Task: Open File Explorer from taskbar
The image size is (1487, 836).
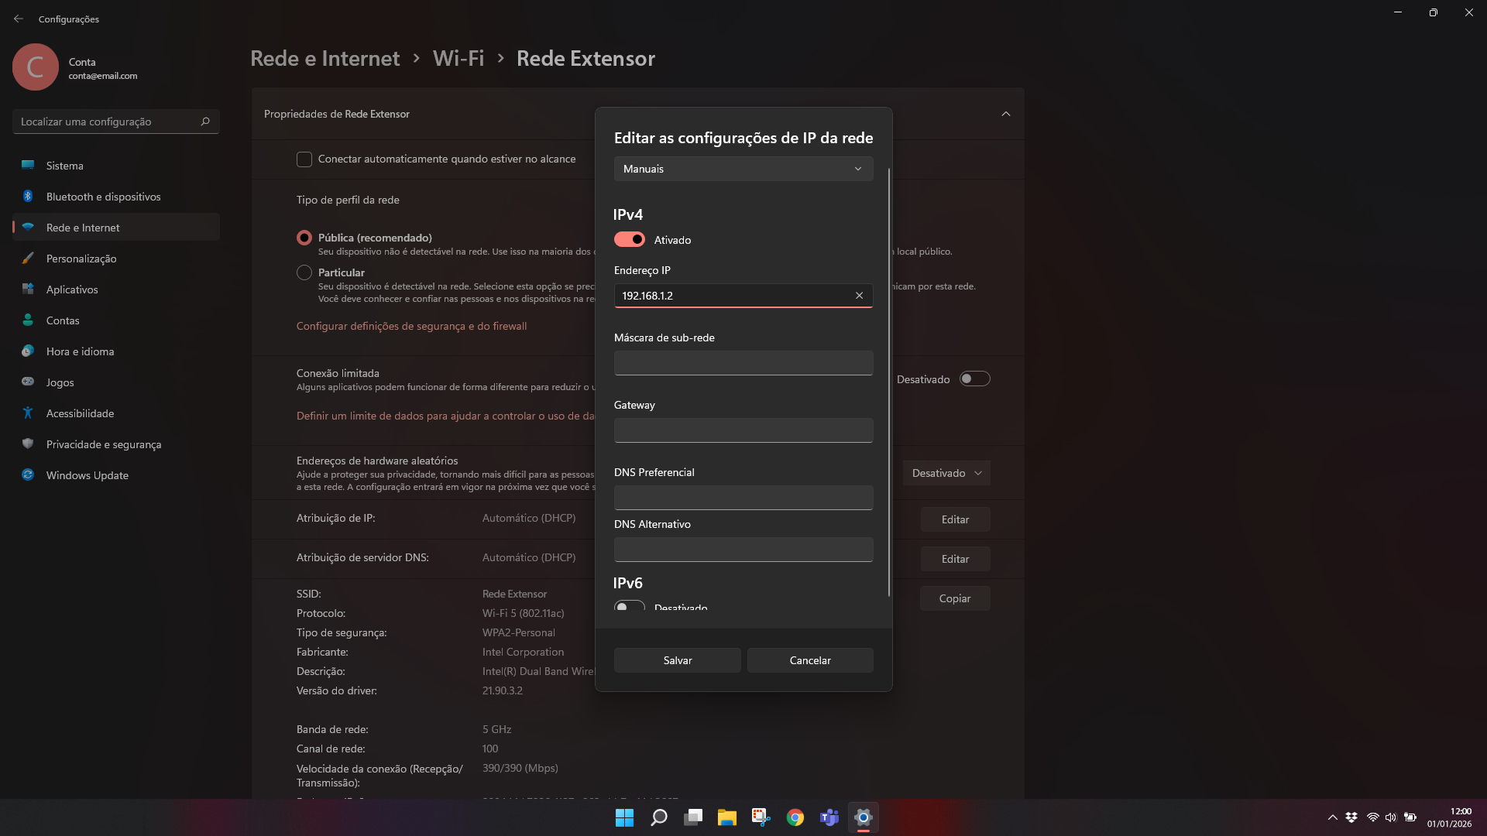Action: [x=726, y=817]
